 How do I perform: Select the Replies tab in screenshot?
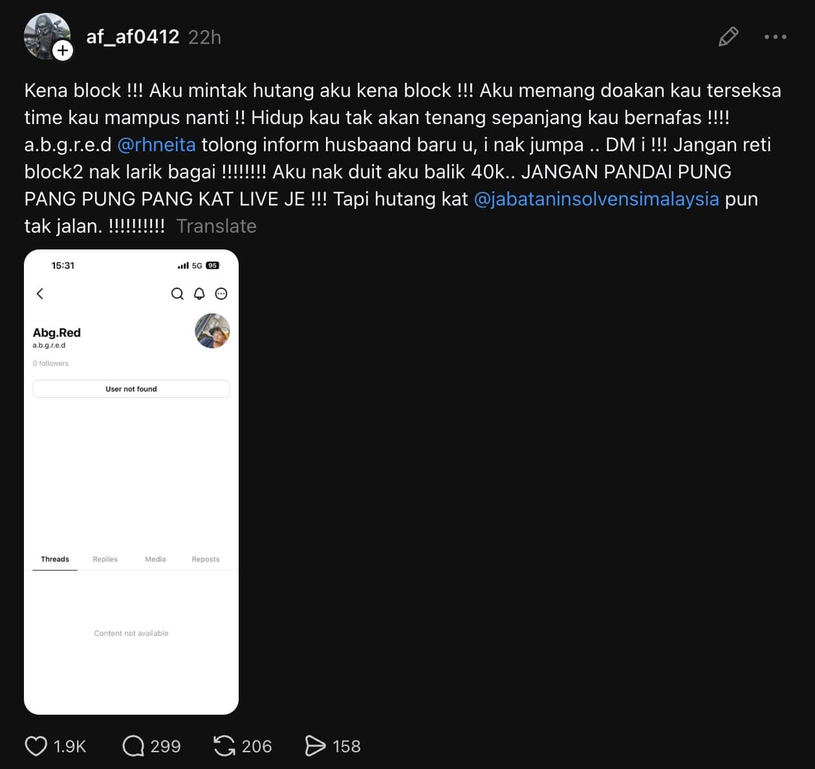(105, 559)
